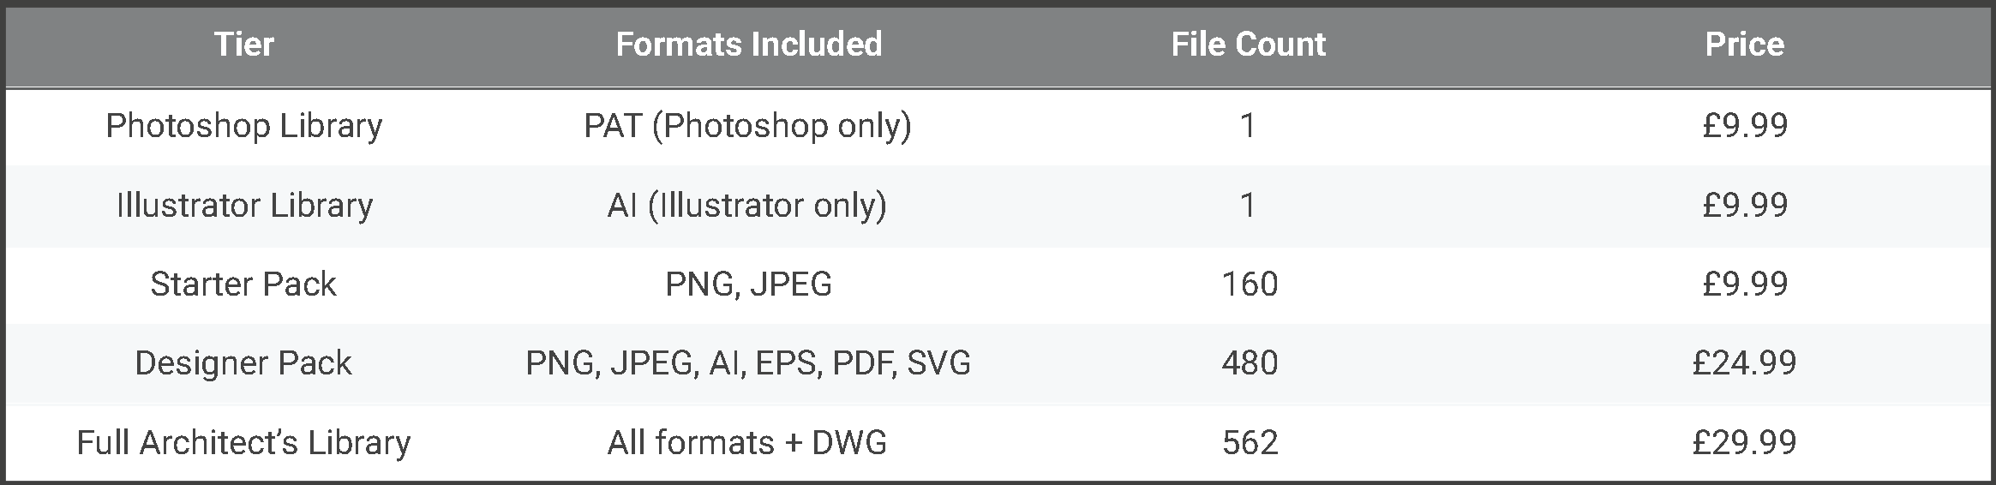1996x485 pixels.
Task: Select the PNG, JPEG, AI, EPS, PDF, SVG cell
Action: (748, 363)
